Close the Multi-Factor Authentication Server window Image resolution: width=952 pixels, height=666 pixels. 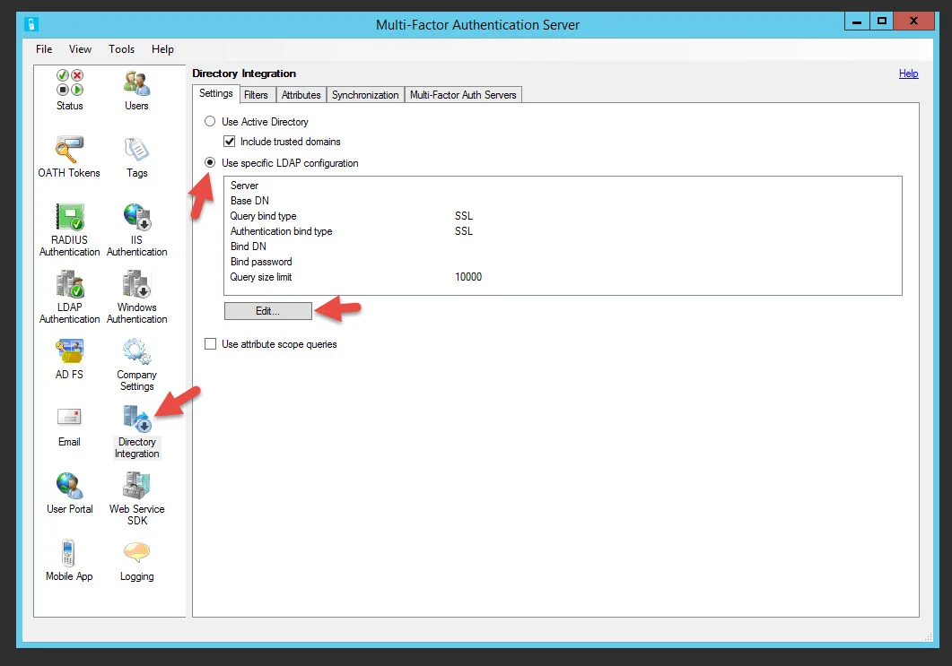pos(913,22)
